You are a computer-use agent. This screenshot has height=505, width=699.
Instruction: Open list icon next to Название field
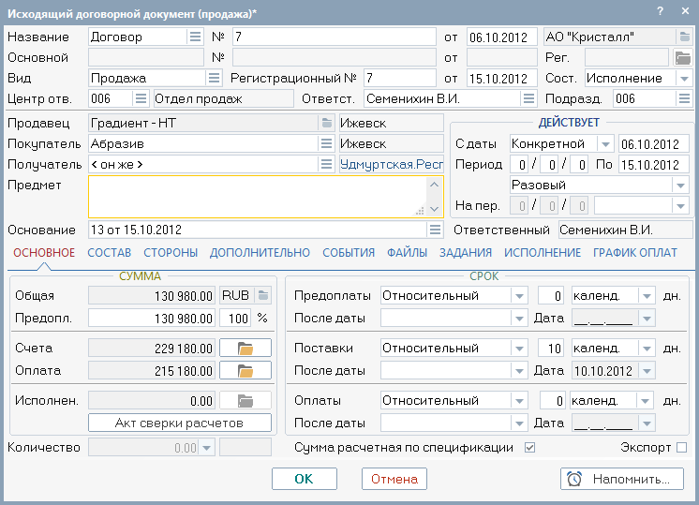click(195, 37)
